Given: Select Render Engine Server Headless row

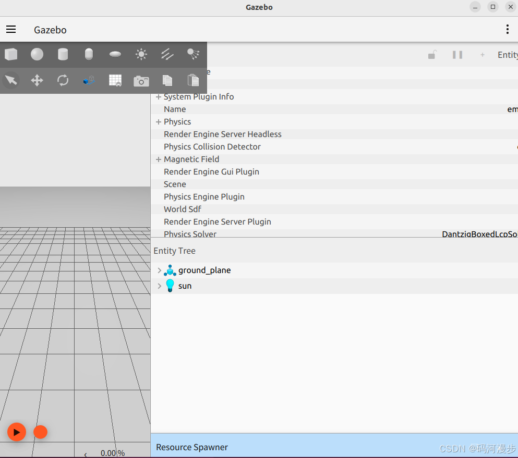Looking at the screenshot, I should [334, 134].
